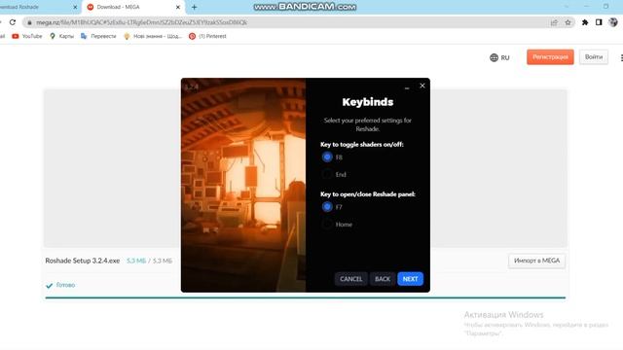Click the Войти login button
623x350 pixels.
(x=594, y=57)
